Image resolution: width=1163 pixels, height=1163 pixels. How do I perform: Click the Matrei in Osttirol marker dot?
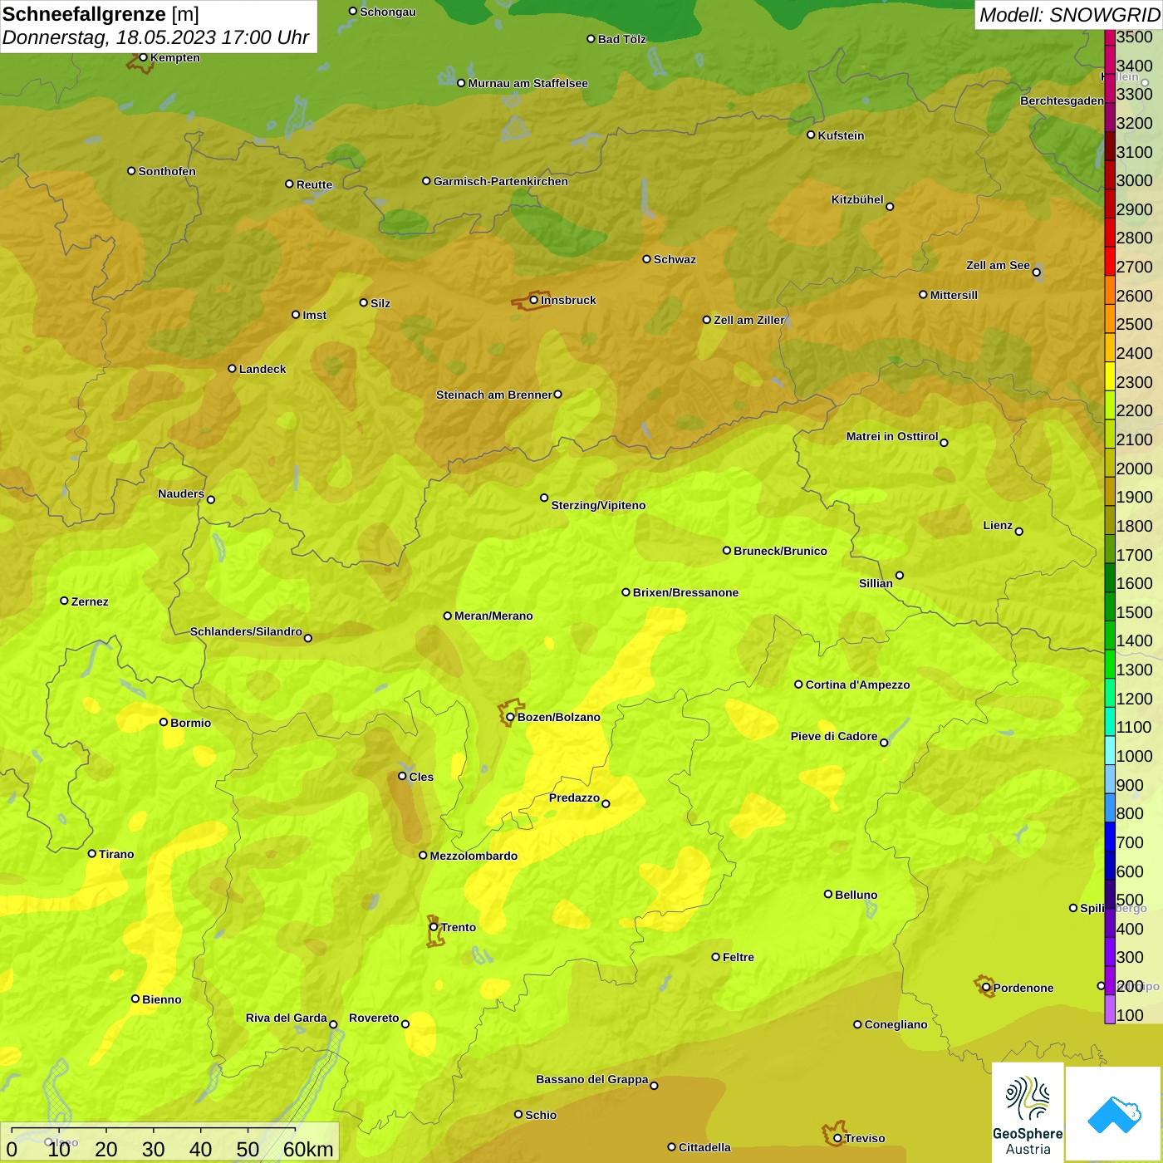coord(944,443)
